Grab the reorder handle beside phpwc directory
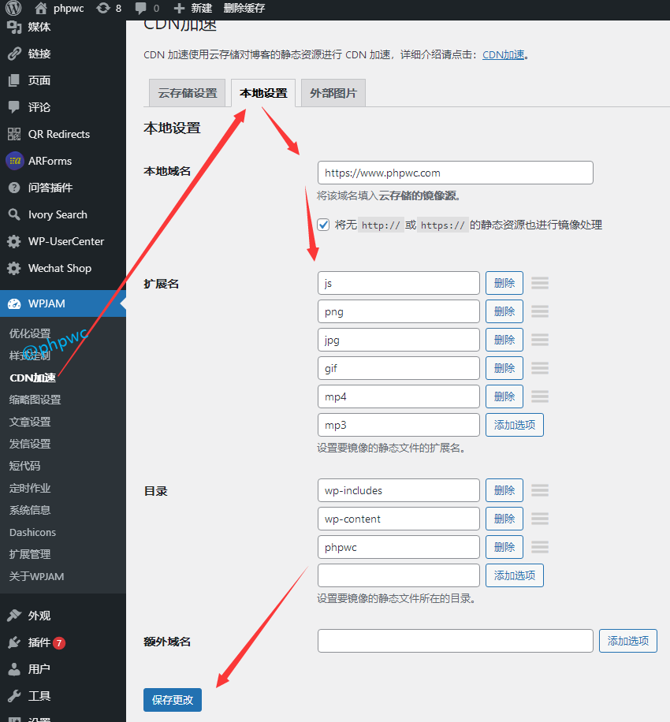This screenshot has height=722, width=670. click(540, 546)
